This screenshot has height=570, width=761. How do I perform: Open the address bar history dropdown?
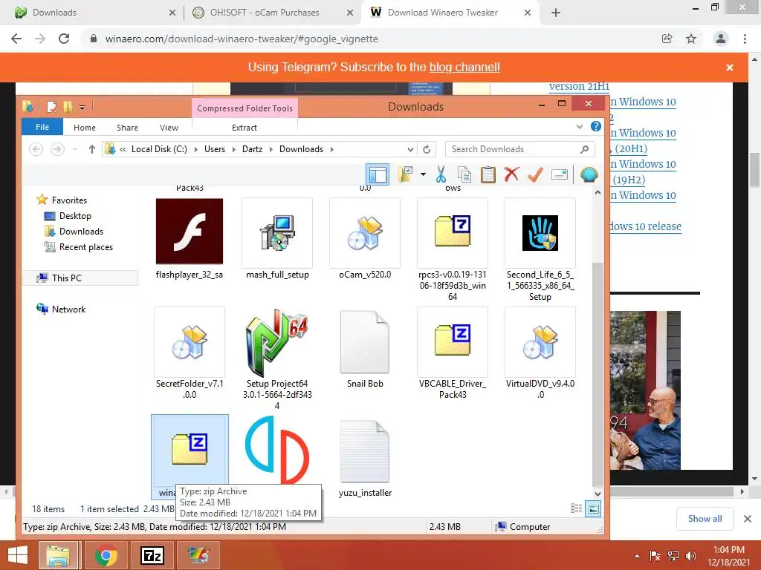click(x=410, y=149)
